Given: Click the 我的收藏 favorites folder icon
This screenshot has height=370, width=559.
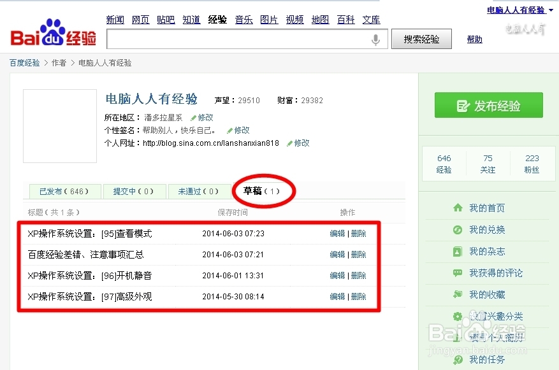Looking at the screenshot, I should point(456,294).
